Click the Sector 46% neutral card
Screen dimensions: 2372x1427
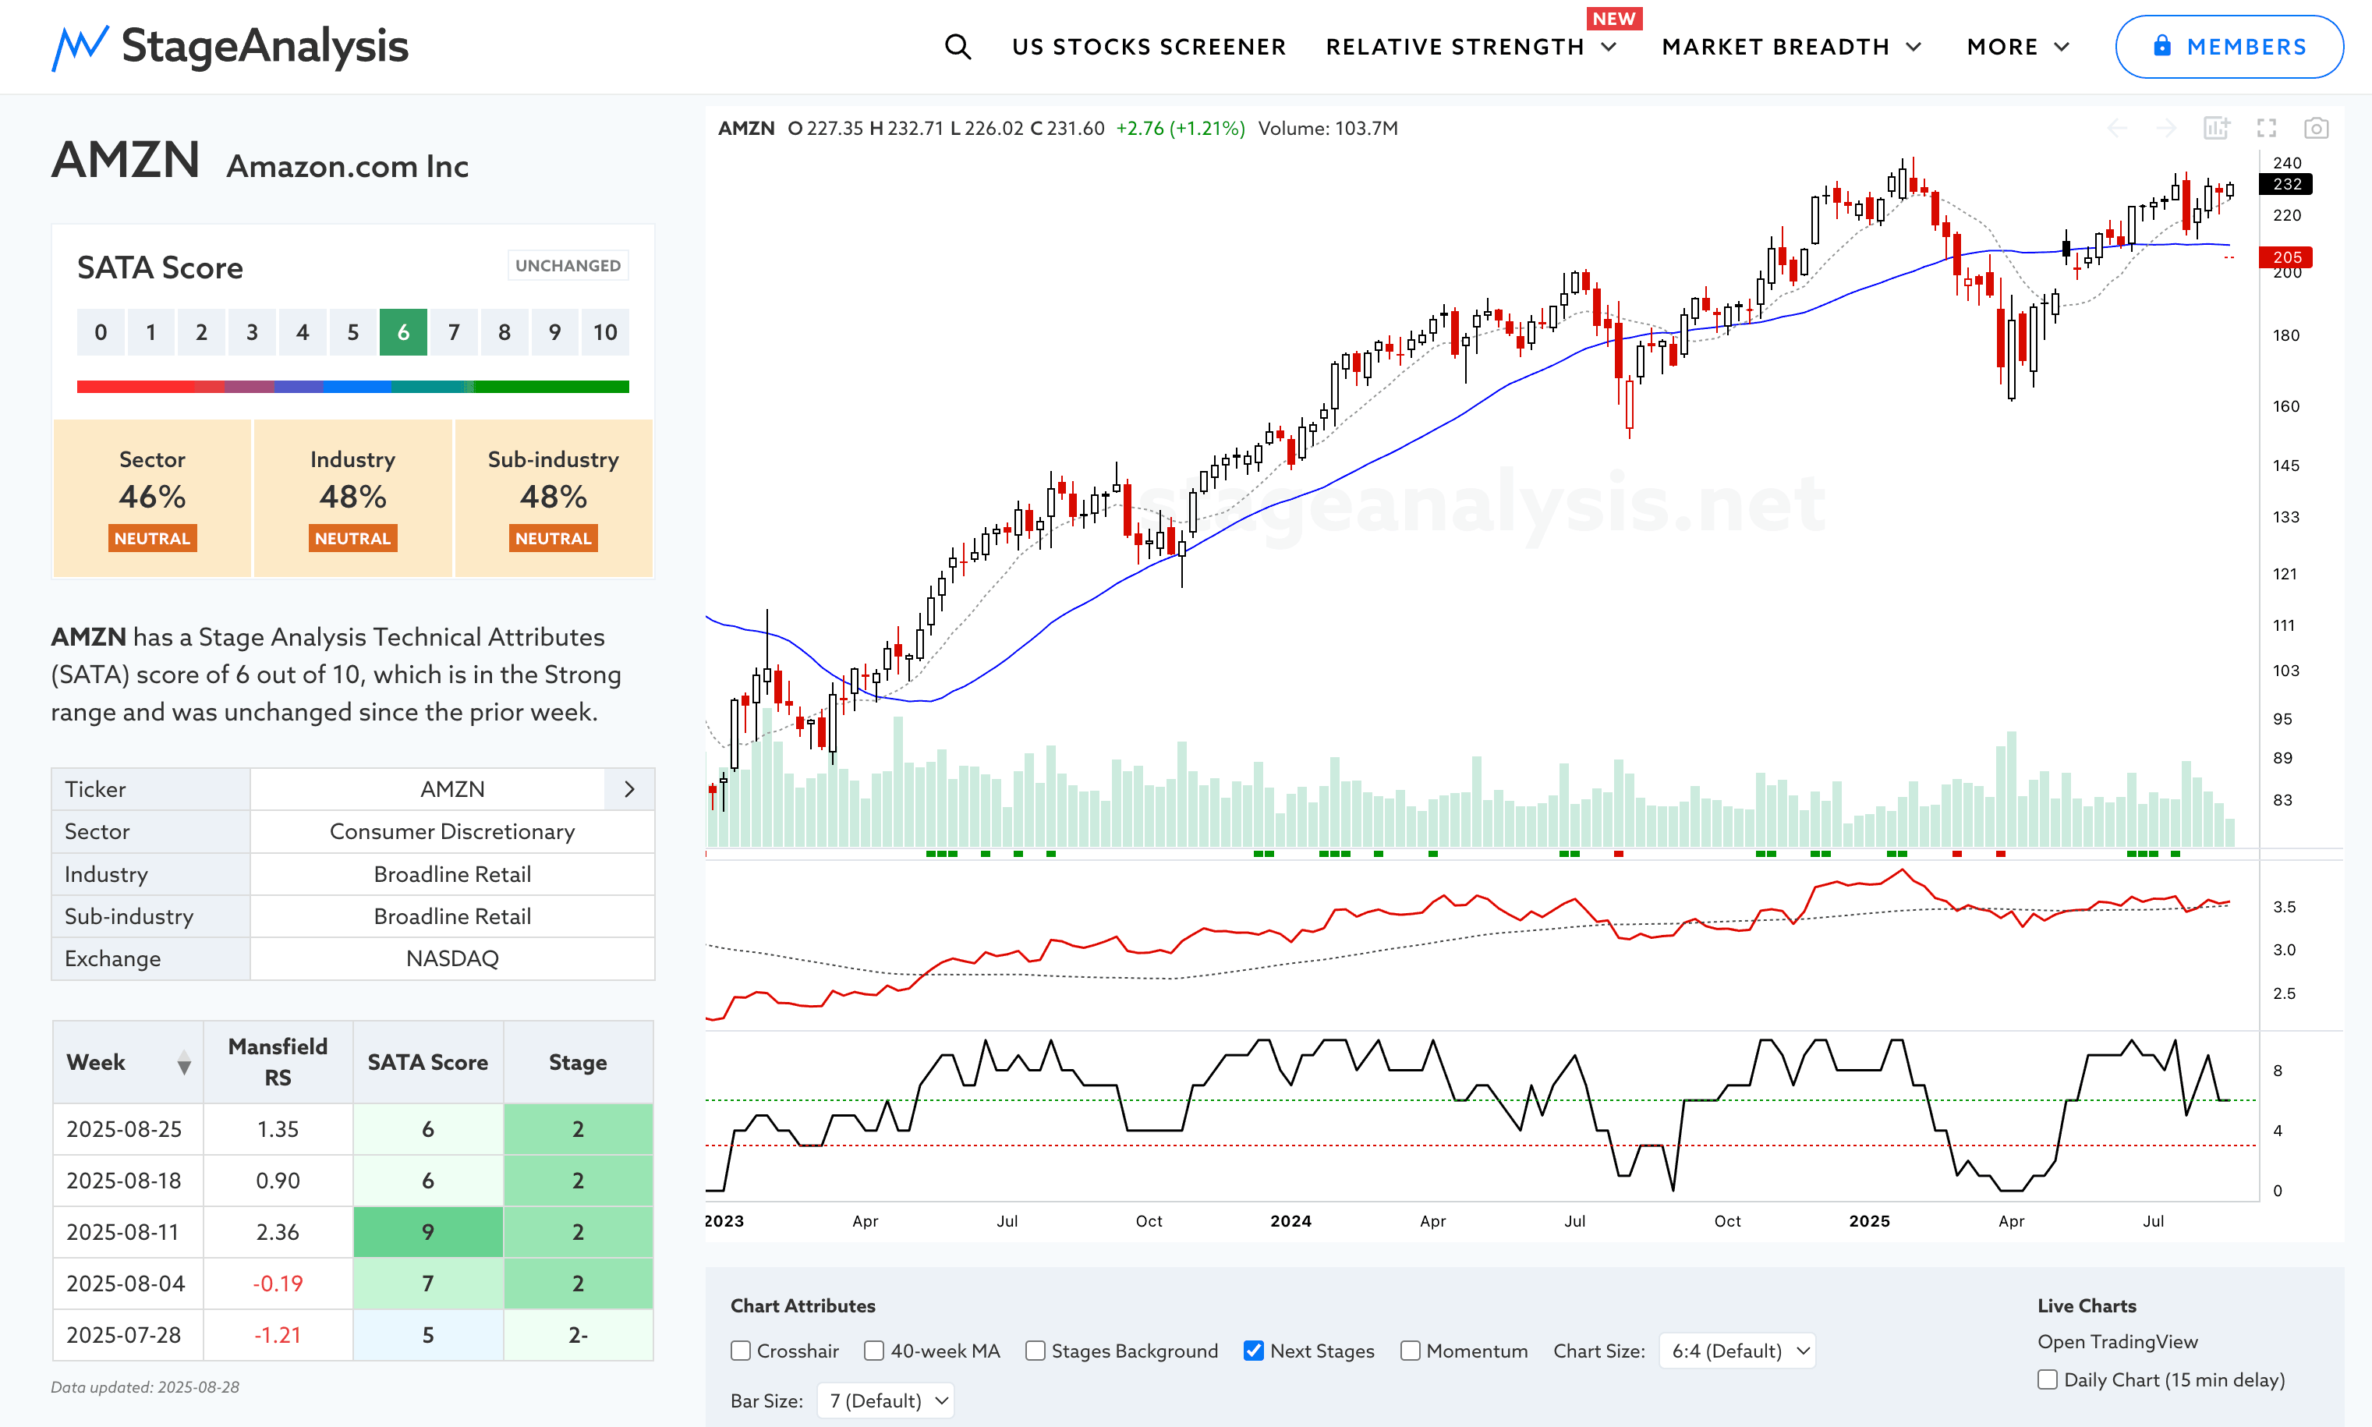[152, 498]
